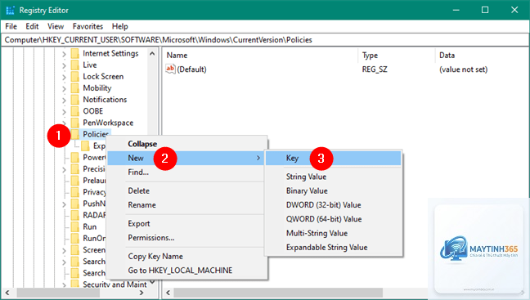
Task: Expand the PushNotifications key
Action: point(64,204)
